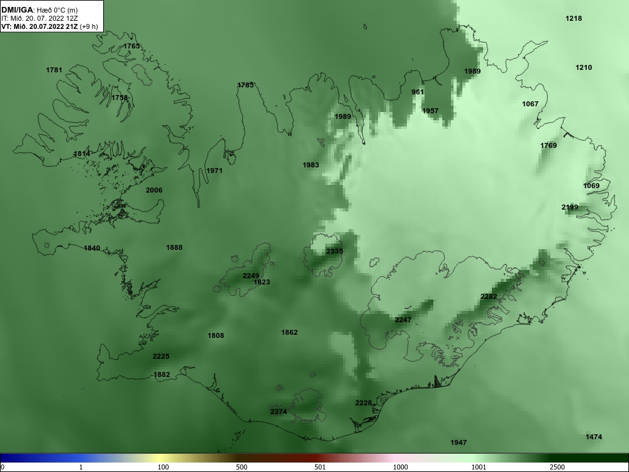This screenshot has height=472, width=629.
Task: Click the 1808 height value
Action: pos(216,335)
